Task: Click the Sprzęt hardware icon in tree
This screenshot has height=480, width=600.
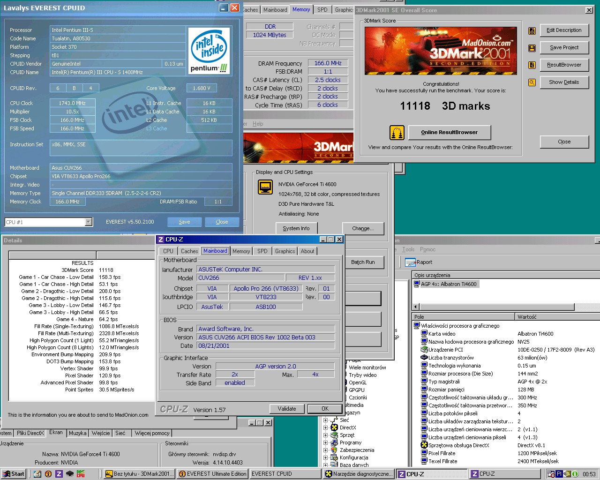Action: 334,435
